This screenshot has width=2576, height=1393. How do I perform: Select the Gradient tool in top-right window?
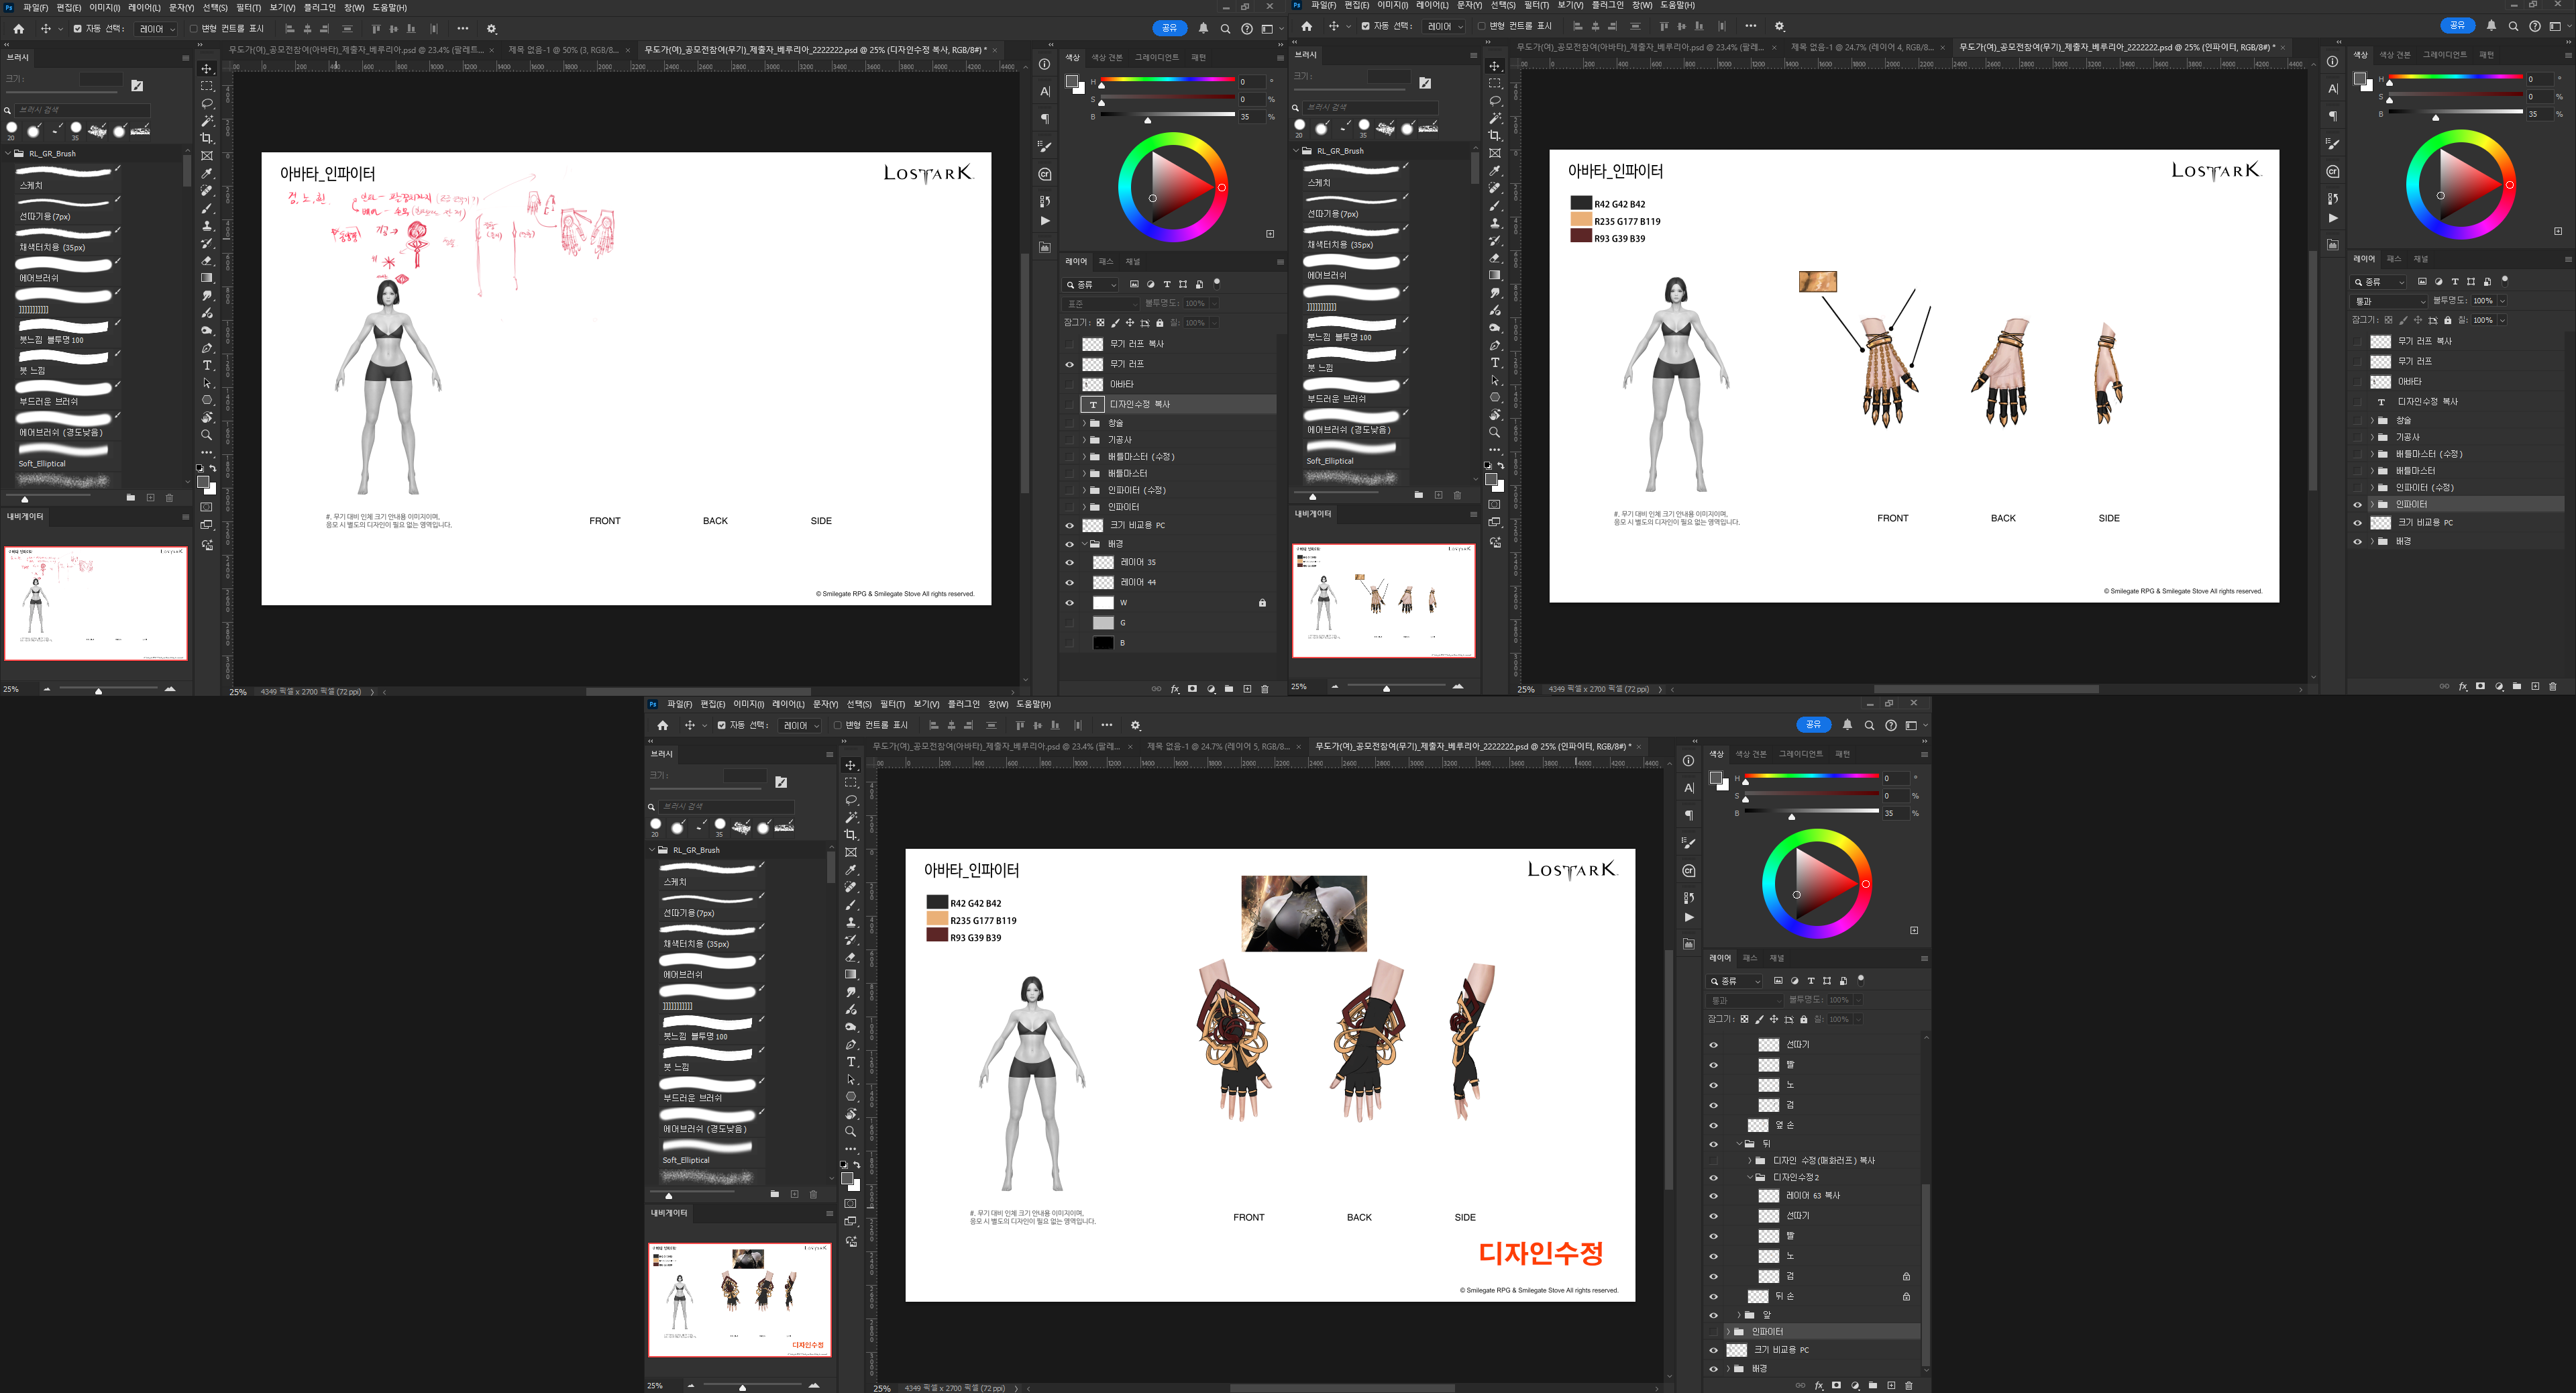point(1495,275)
